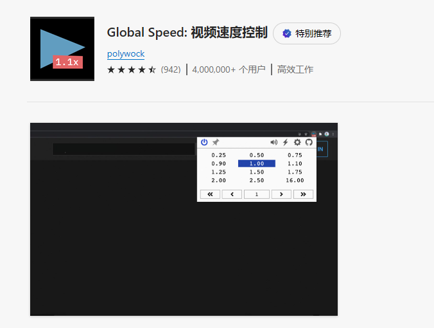Select speed preset 1.10
This screenshot has height=328, width=434.
(x=295, y=163)
